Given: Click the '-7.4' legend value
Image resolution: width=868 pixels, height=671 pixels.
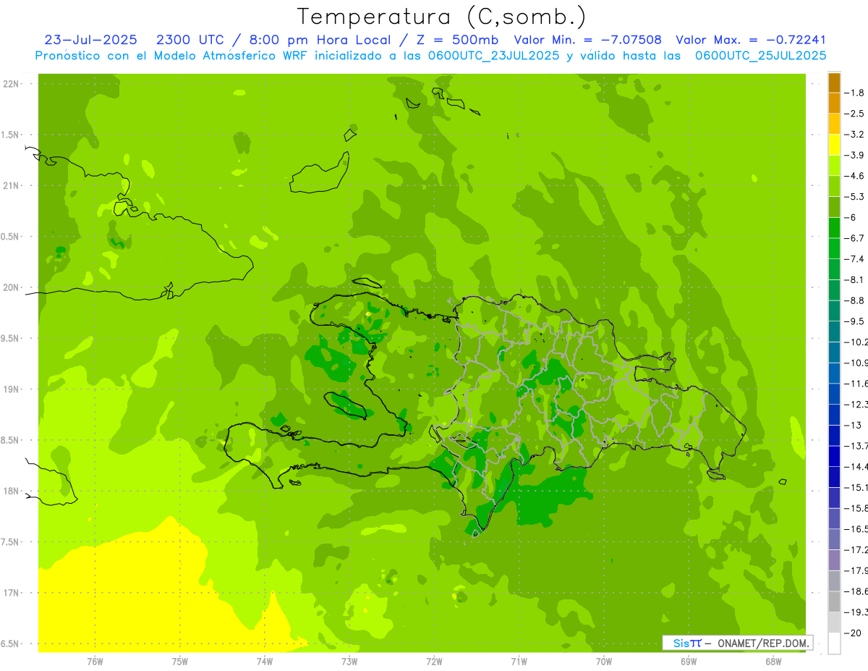Looking at the screenshot, I should [854, 259].
